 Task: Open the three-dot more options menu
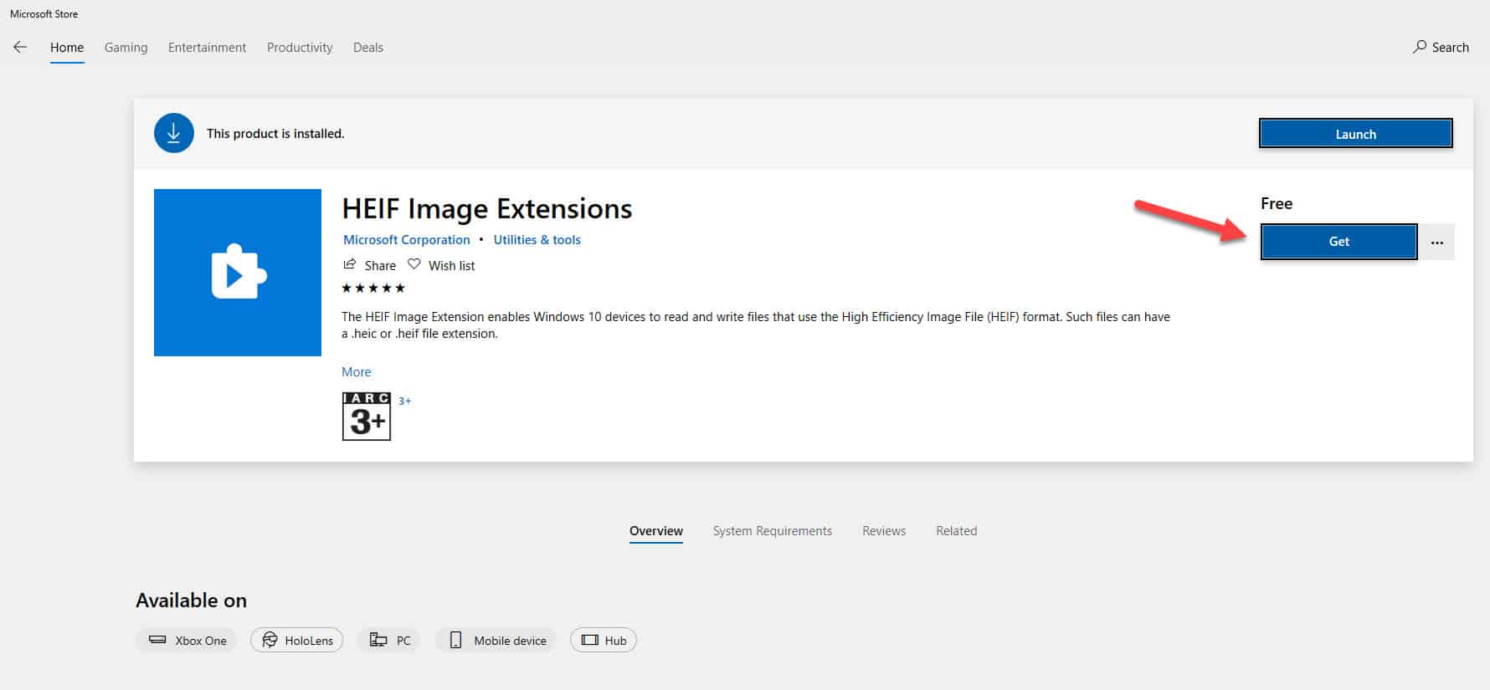1437,243
